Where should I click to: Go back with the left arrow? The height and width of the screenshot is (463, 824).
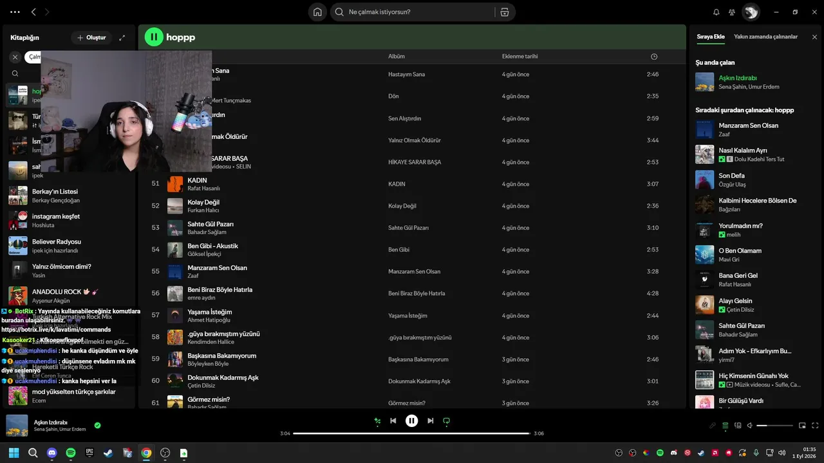coord(33,12)
